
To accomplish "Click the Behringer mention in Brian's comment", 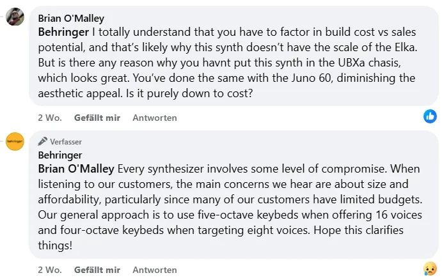I will coord(63,30).
